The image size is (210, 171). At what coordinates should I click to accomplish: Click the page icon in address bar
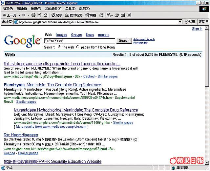tap(16, 22)
